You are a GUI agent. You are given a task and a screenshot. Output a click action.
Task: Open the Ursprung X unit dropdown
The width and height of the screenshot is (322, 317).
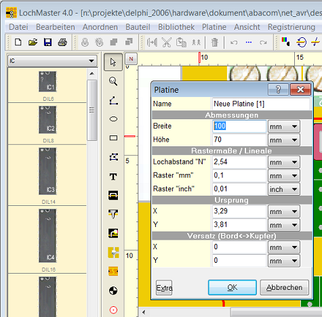[284, 211]
